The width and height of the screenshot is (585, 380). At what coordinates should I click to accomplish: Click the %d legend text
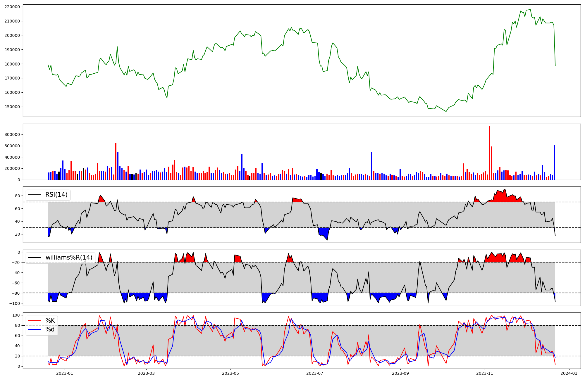(50, 329)
